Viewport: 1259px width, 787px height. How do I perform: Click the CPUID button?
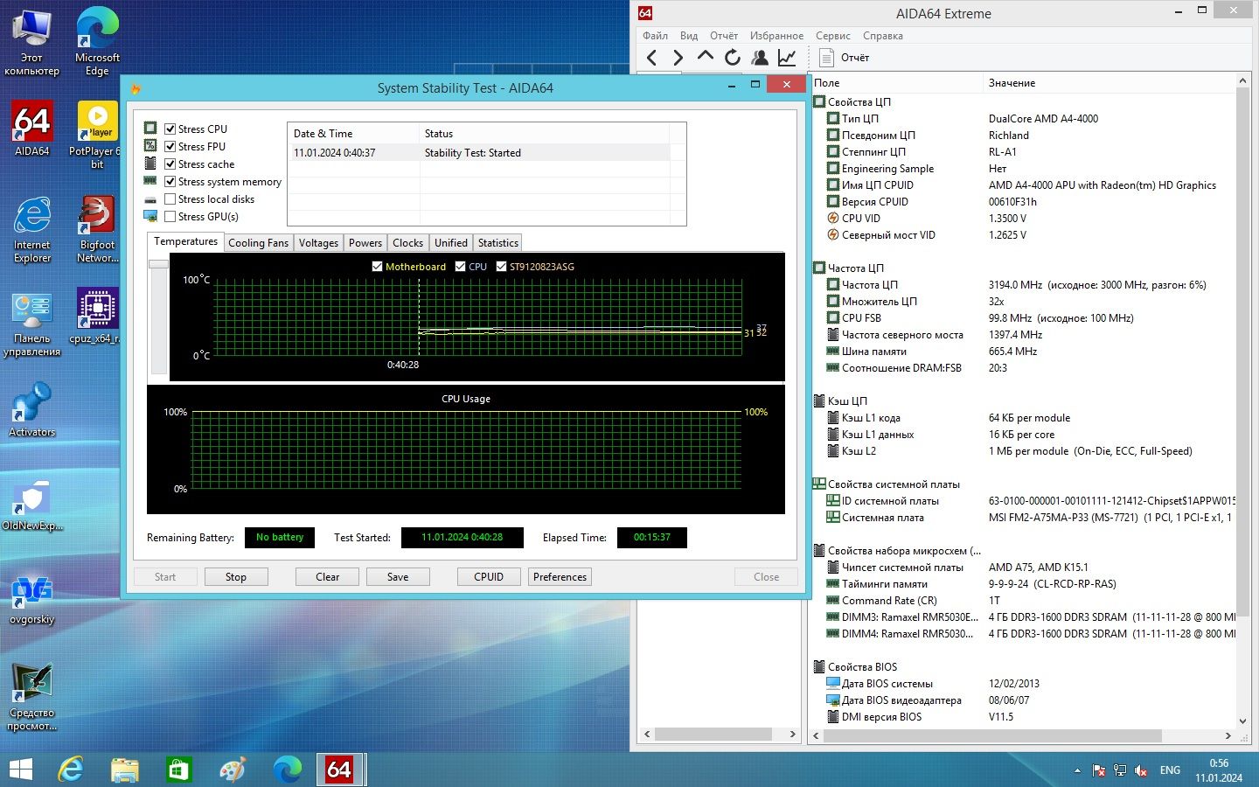(489, 577)
